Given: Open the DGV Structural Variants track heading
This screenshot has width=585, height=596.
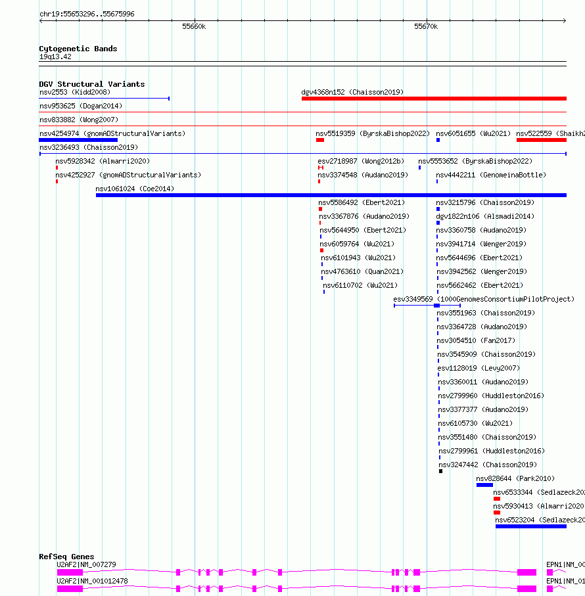Looking at the screenshot, I should [91, 84].
